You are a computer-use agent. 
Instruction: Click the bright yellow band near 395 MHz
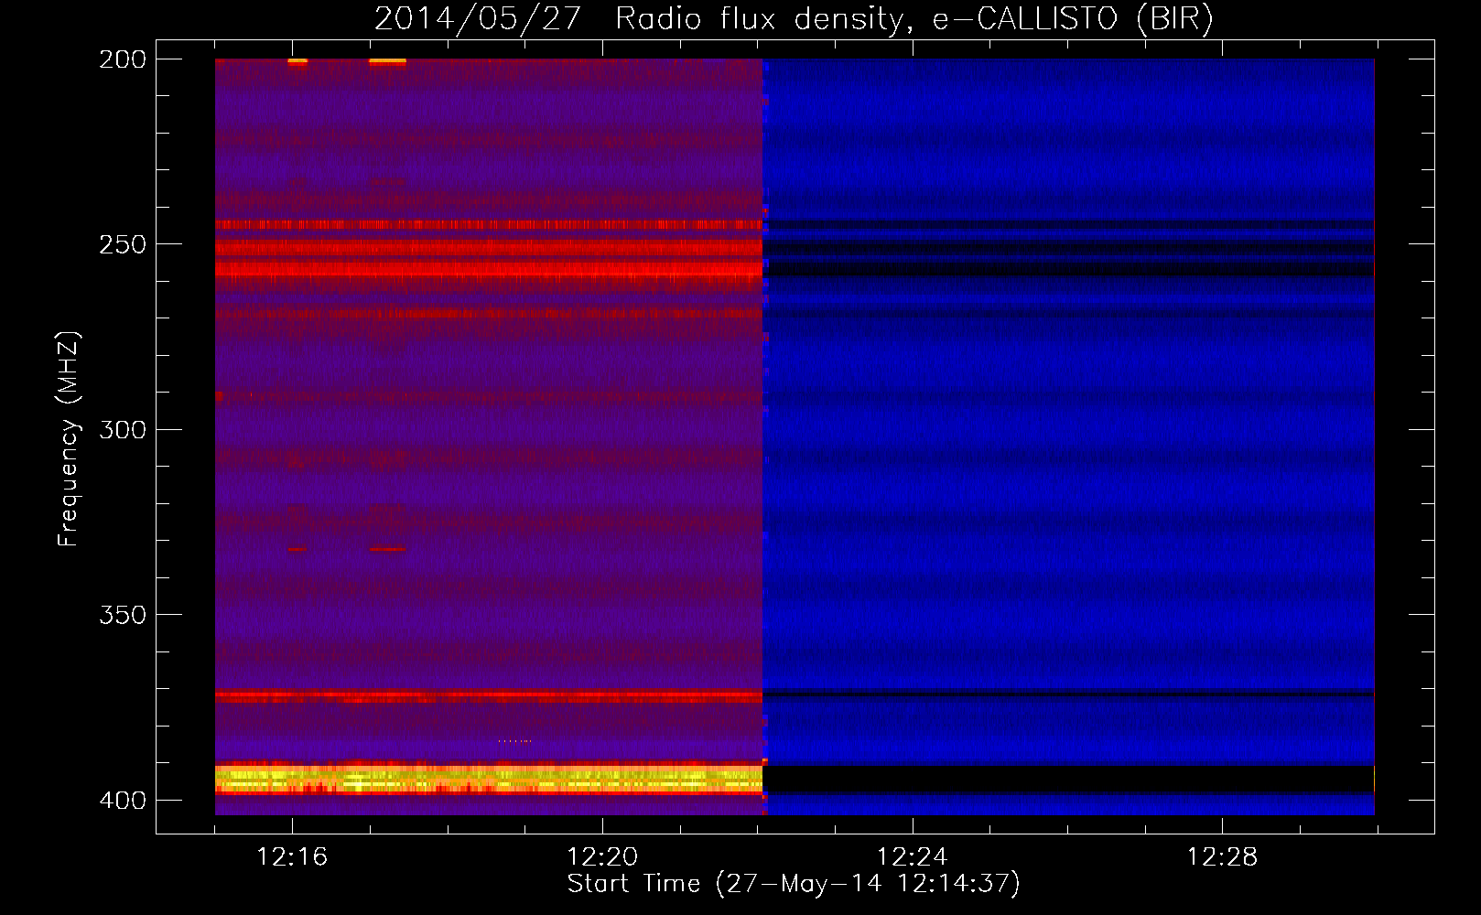pyautogui.click(x=489, y=780)
